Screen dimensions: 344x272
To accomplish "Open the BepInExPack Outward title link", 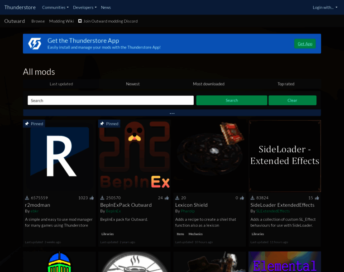I will [126, 205].
